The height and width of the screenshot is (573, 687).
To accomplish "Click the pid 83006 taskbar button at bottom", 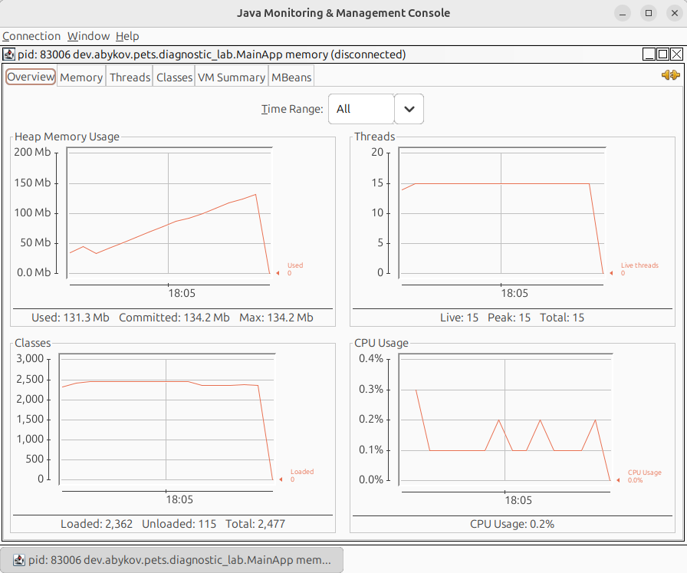I will pos(172,560).
